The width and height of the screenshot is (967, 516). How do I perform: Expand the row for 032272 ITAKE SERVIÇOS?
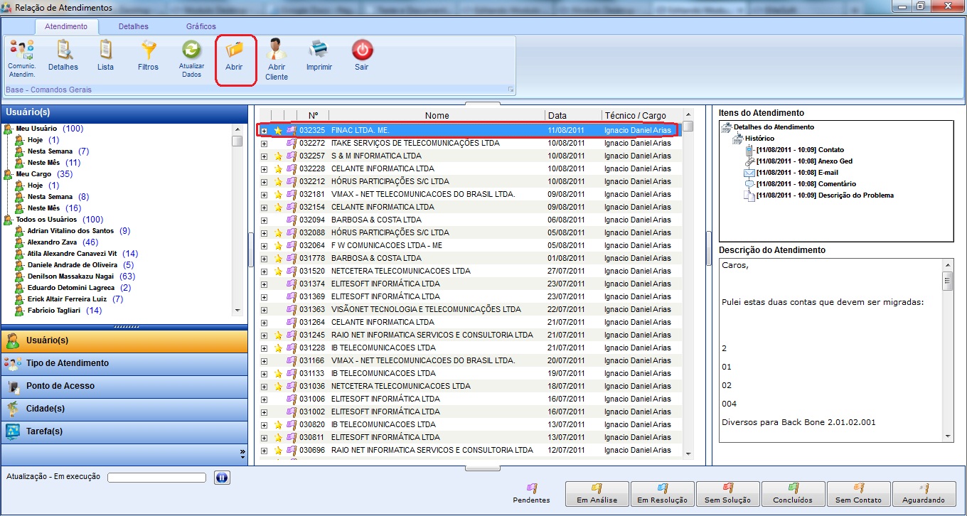pyautogui.click(x=264, y=144)
